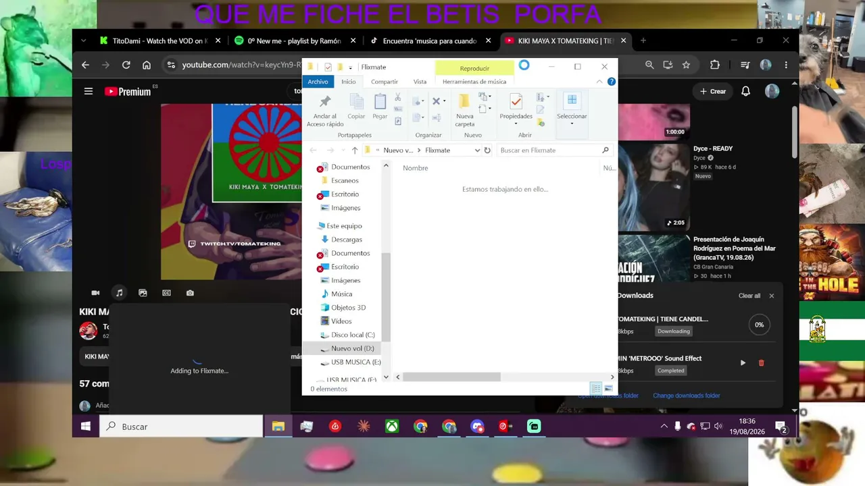
Task: Select Este equipo in navigation pane
Action: coord(344,226)
